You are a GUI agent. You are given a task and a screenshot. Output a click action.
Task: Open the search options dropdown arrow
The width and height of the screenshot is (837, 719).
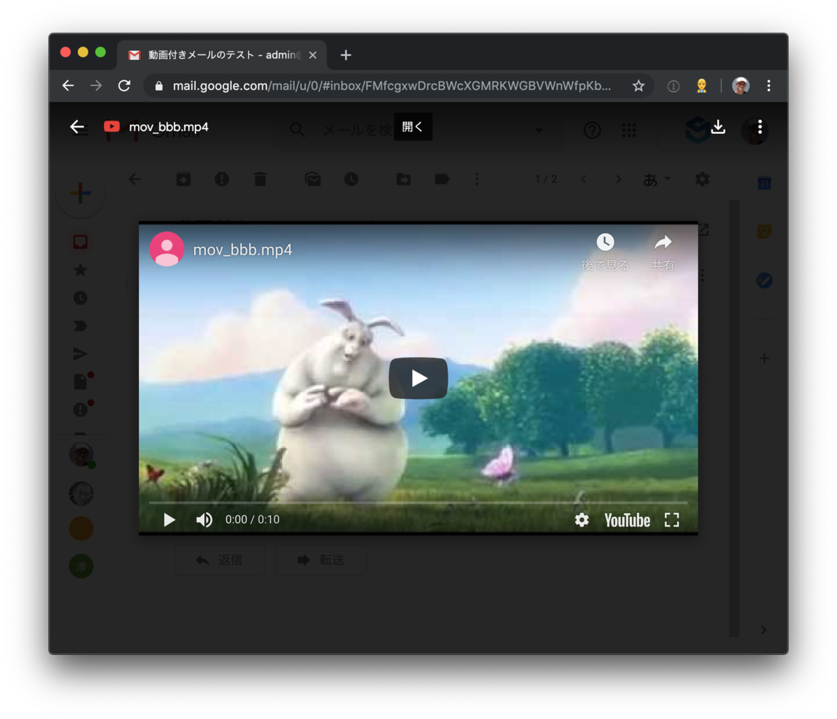click(538, 130)
